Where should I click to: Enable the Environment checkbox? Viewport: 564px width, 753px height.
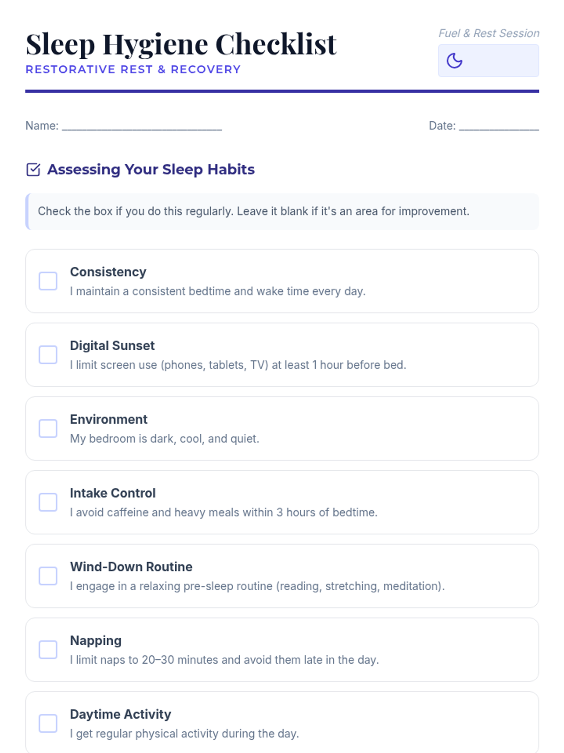[48, 429]
